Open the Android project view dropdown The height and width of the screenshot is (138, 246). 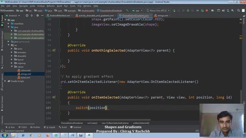tap(13, 16)
